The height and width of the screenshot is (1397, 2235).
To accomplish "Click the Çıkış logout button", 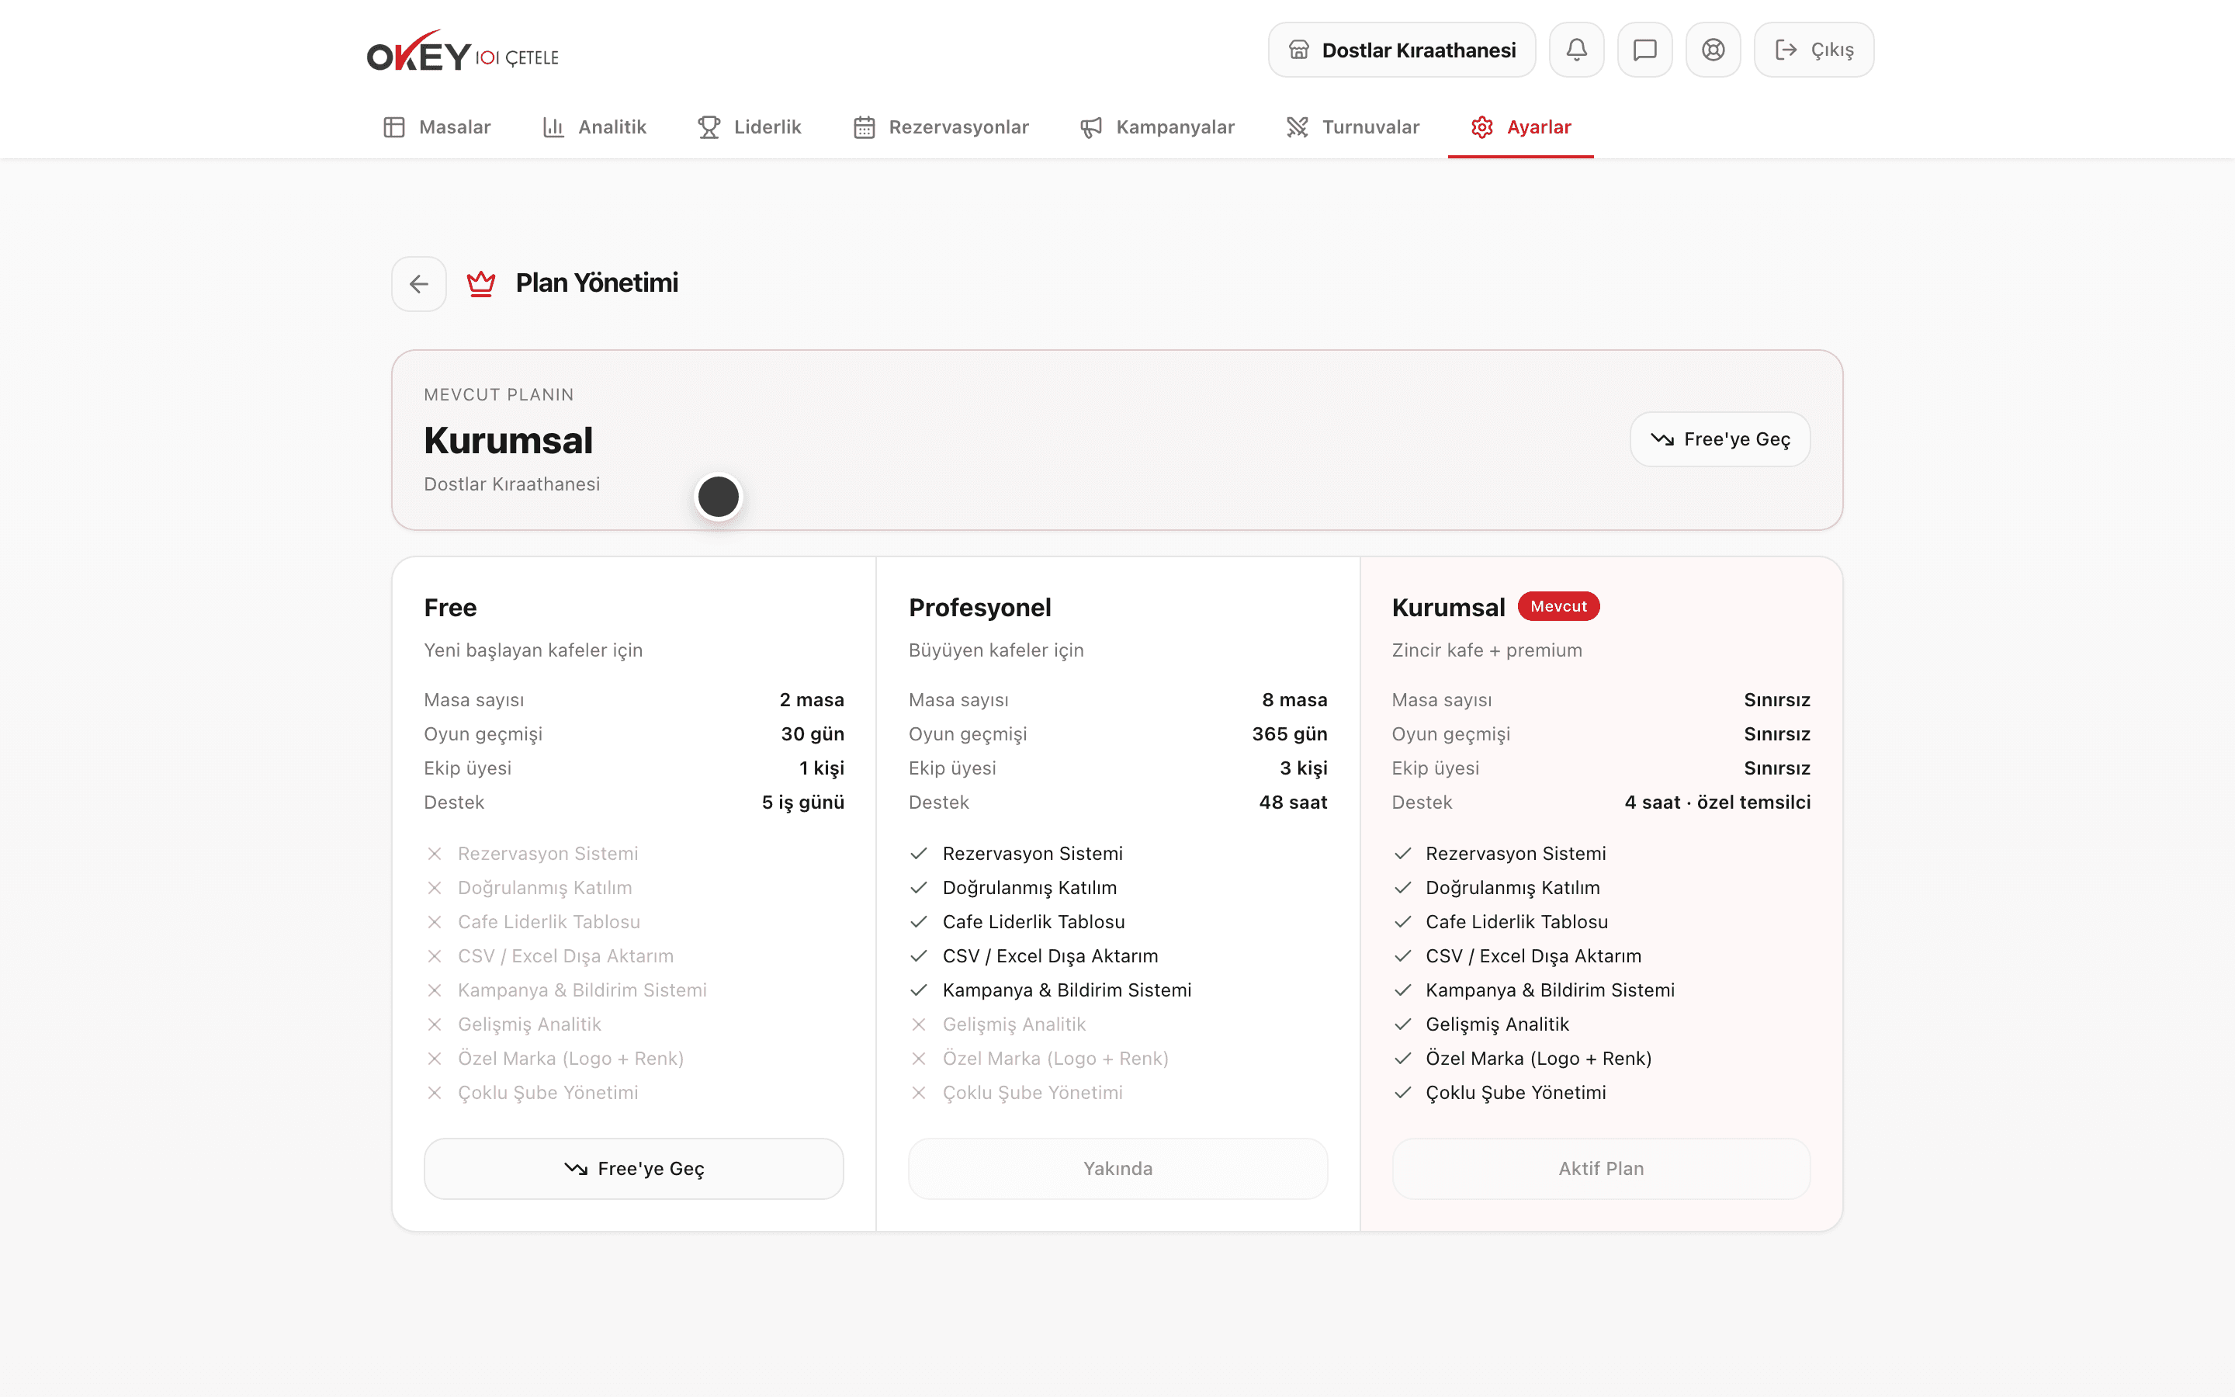I will [1814, 50].
